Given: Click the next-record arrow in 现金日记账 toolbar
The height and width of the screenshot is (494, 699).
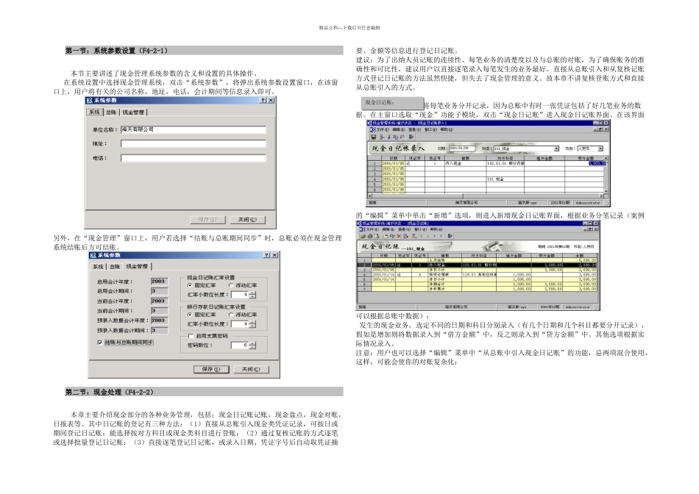Looking at the screenshot, I should pos(435,236).
